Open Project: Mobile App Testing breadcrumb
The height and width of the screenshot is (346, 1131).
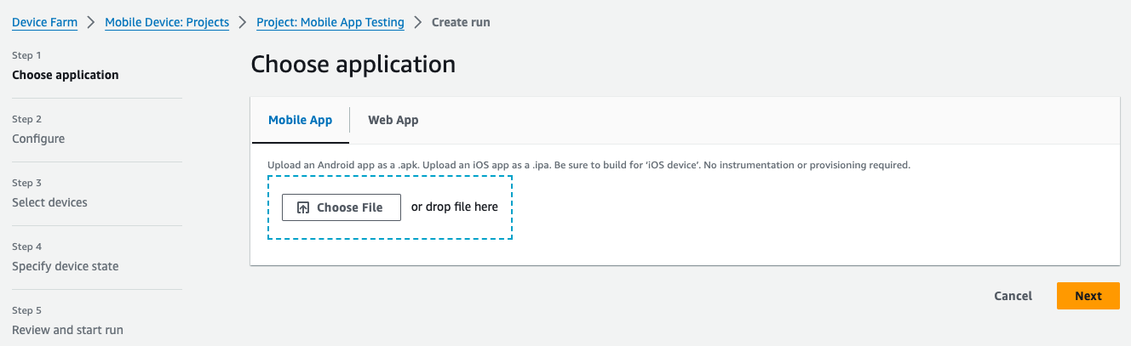coord(330,22)
